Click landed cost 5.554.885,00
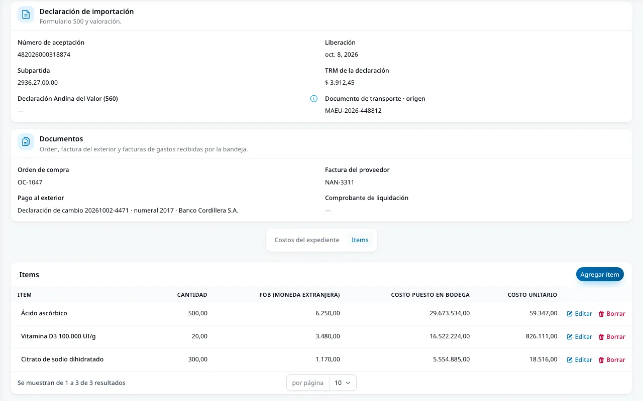 point(452,359)
